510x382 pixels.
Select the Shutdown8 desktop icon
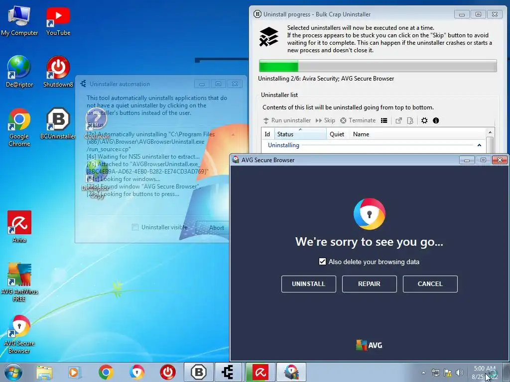pyautogui.click(x=58, y=72)
